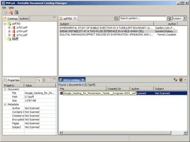Click in the Search pattern input field
Screen dimensions: 190x142
[142, 18]
